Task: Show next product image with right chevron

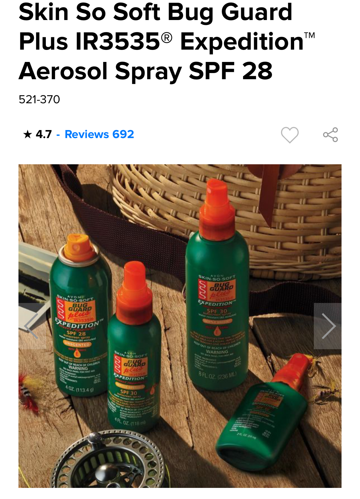Action: click(328, 326)
